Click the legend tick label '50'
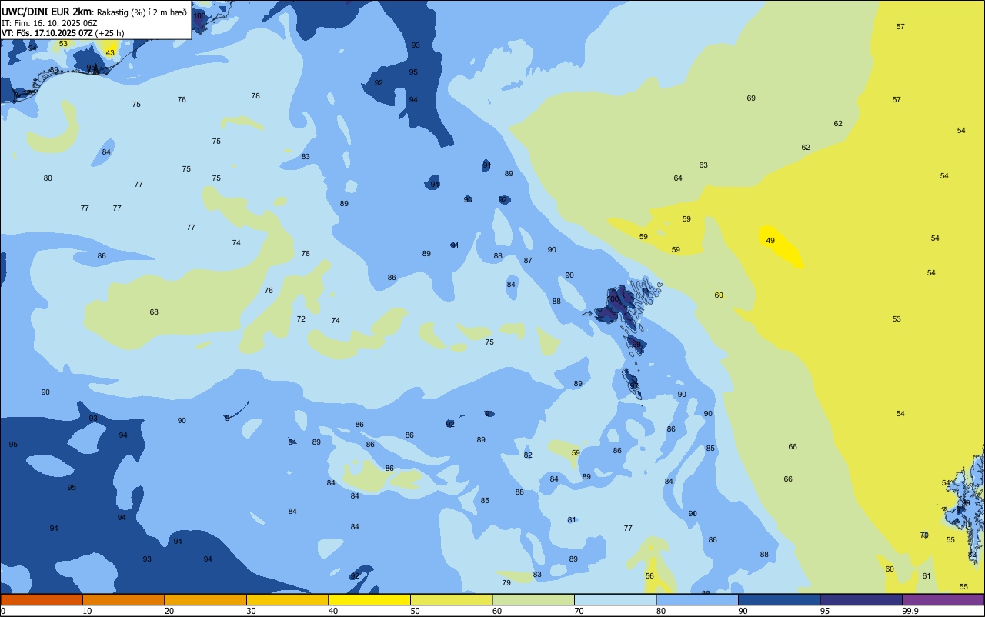This screenshot has width=985, height=617. pyautogui.click(x=416, y=611)
